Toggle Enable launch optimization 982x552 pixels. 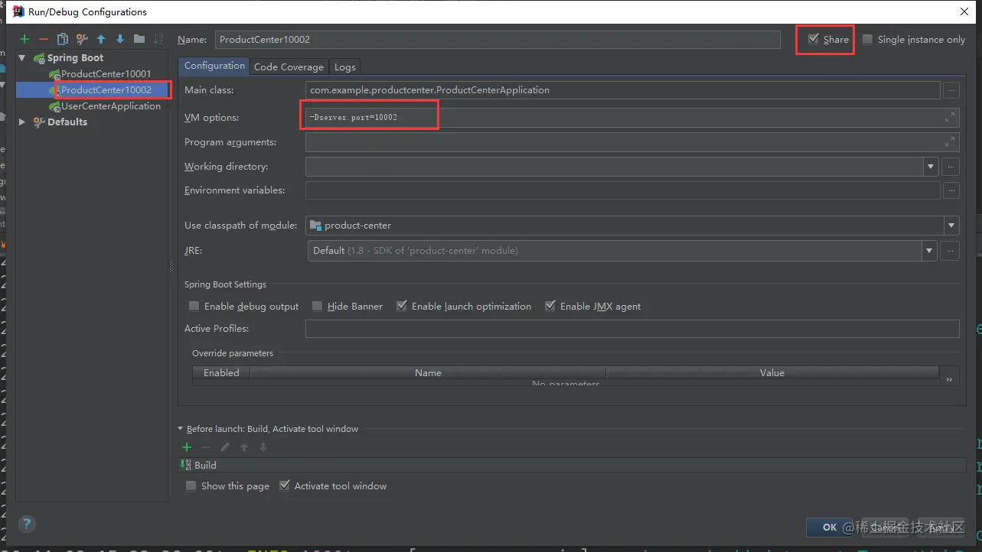point(401,306)
